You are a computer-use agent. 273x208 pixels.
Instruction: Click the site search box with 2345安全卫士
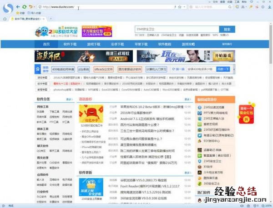click(x=175, y=29)
